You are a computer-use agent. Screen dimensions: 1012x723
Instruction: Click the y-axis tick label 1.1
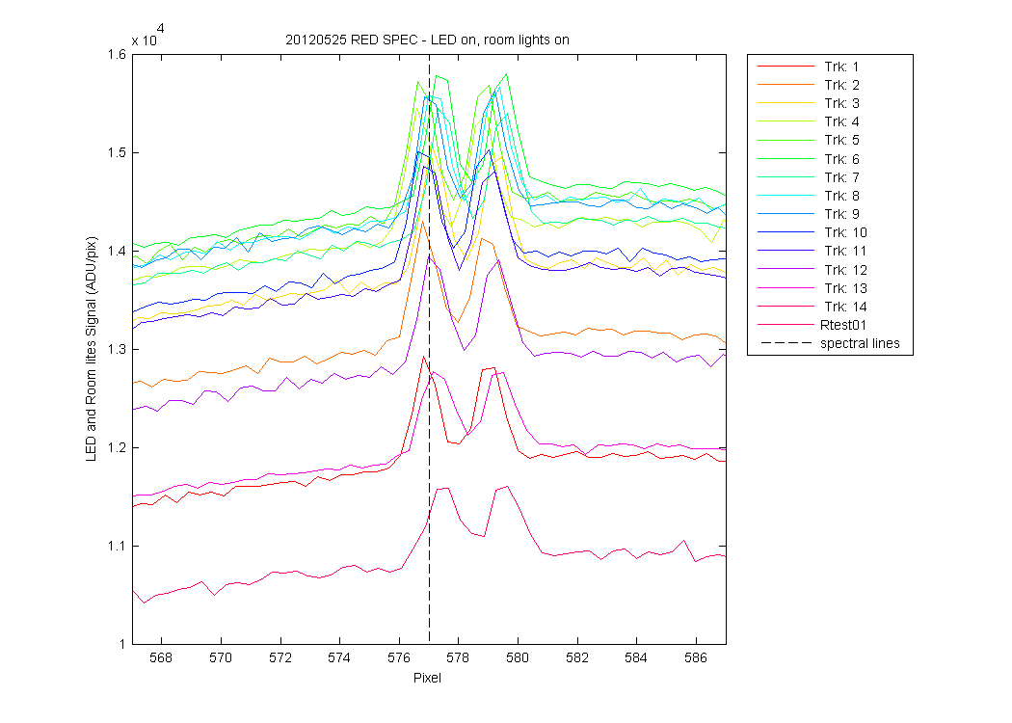(117, 547)
